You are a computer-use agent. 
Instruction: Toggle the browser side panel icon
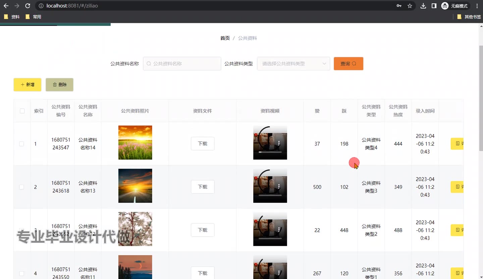point(434,6)
